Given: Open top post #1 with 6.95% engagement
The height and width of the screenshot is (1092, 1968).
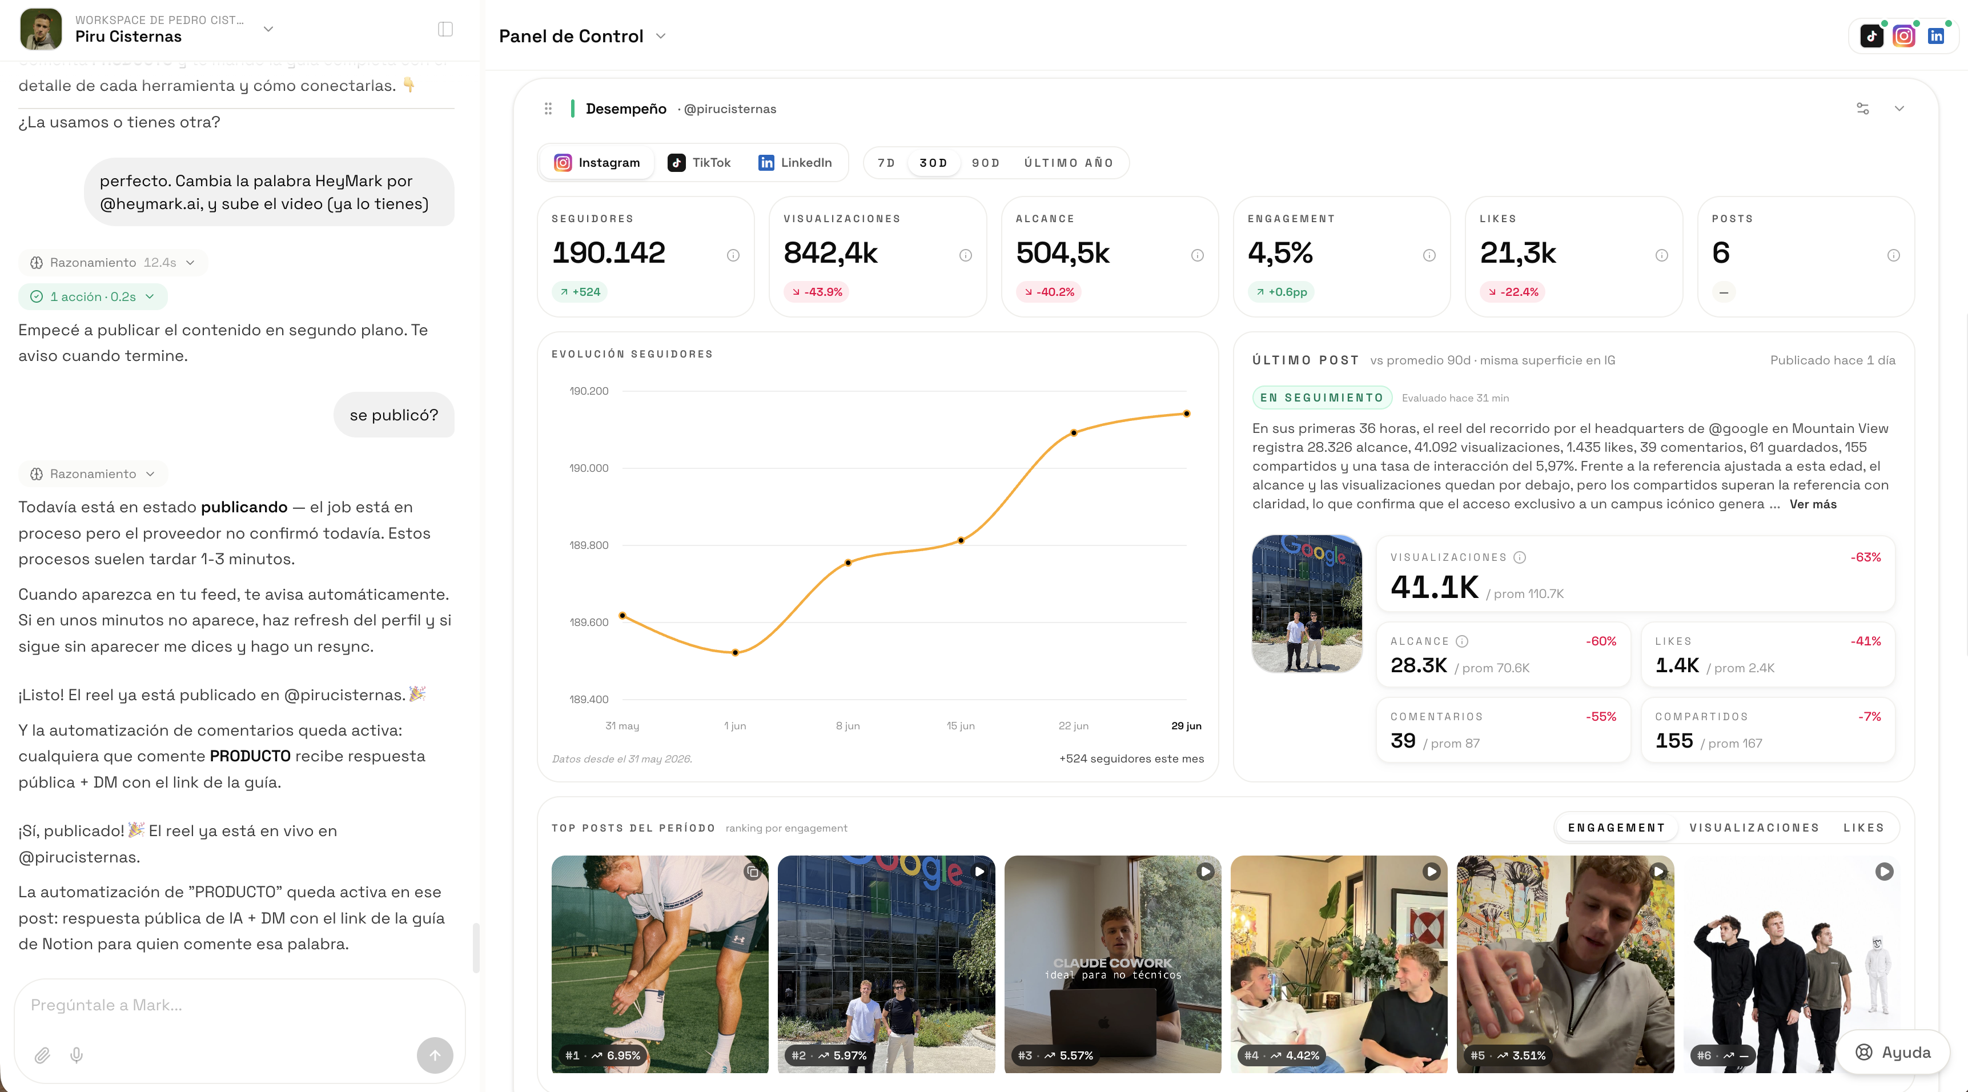Looking at the screenshot, I should coord(660,963).
